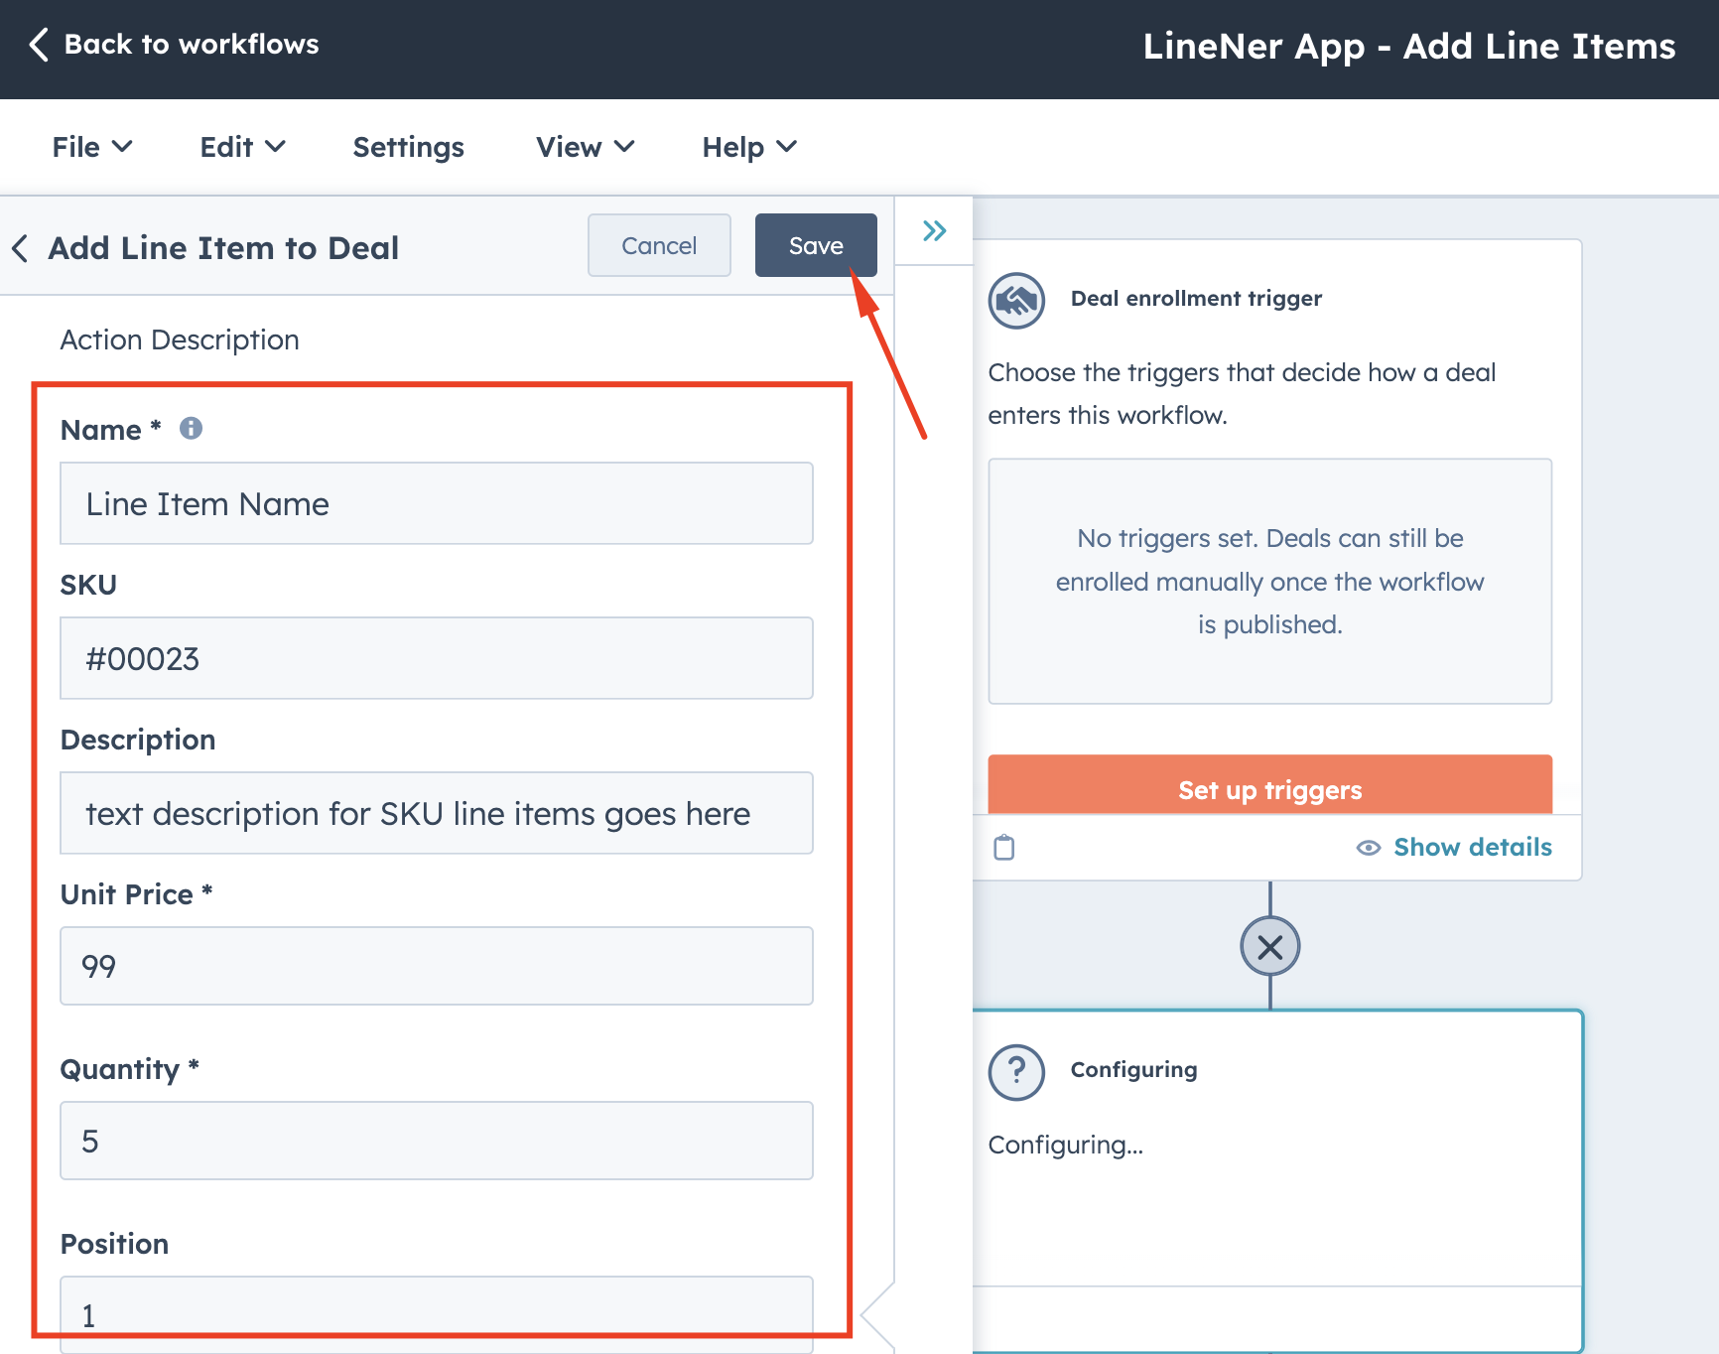This screenshot has width=1719, height=1354.
Task: Click the Cancel button
Action: coord(659,245)
